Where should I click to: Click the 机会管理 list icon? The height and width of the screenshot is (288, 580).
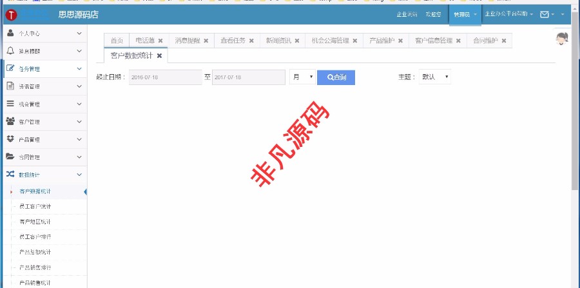click(x=10, y=104)
